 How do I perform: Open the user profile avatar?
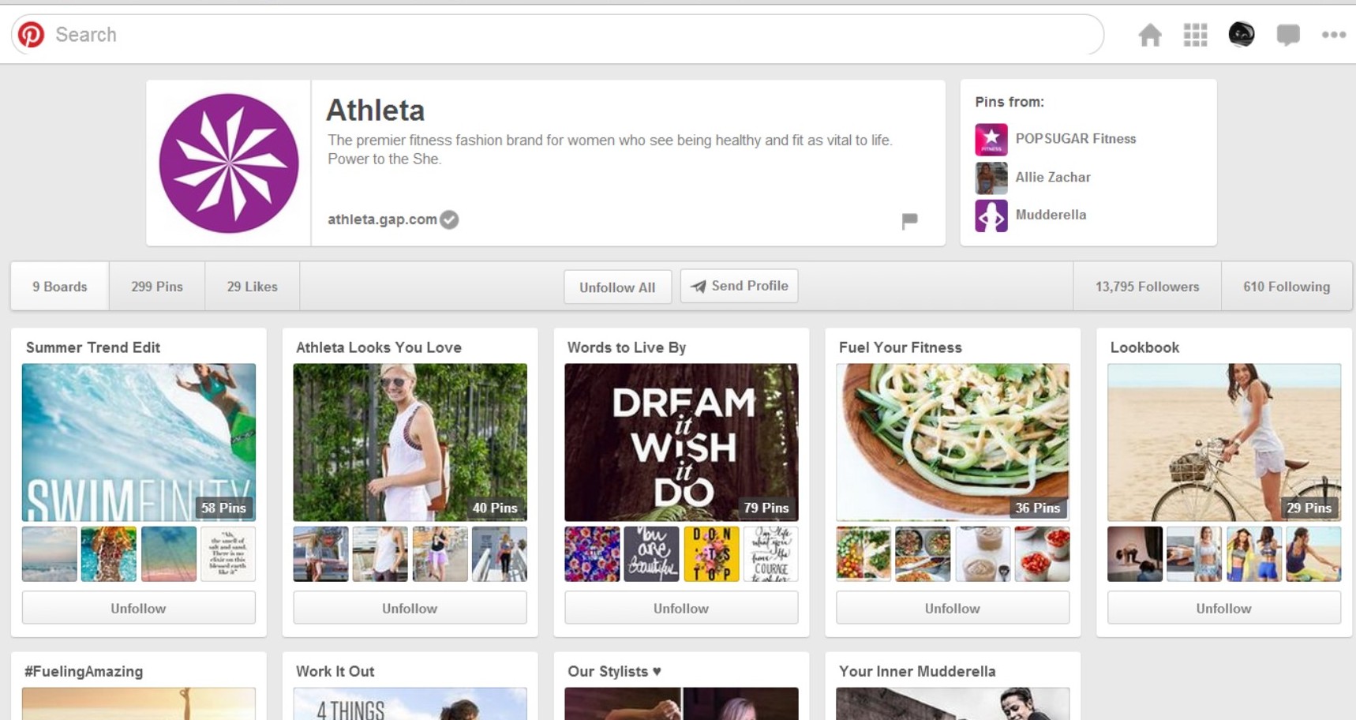[x=1241, y=35]
